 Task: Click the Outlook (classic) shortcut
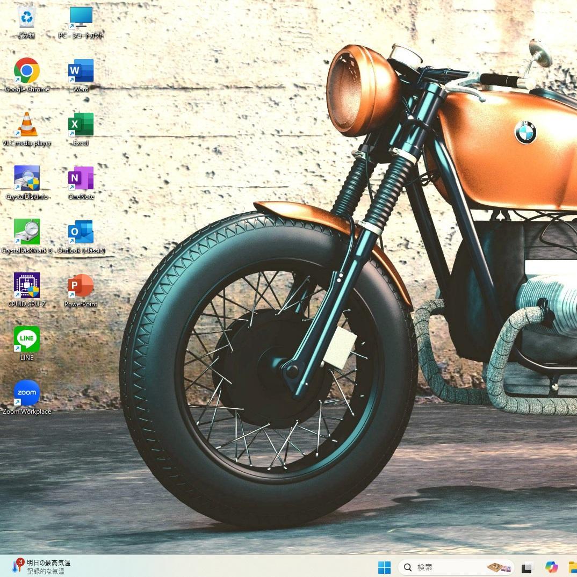pyautogui.click(x=81, y=232)
